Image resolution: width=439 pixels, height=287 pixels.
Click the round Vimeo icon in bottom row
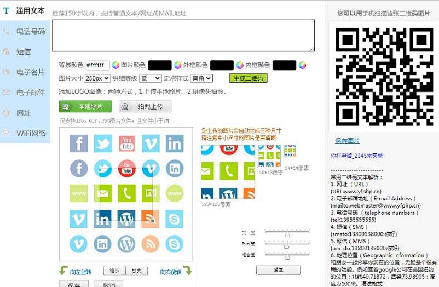(79, 244)
